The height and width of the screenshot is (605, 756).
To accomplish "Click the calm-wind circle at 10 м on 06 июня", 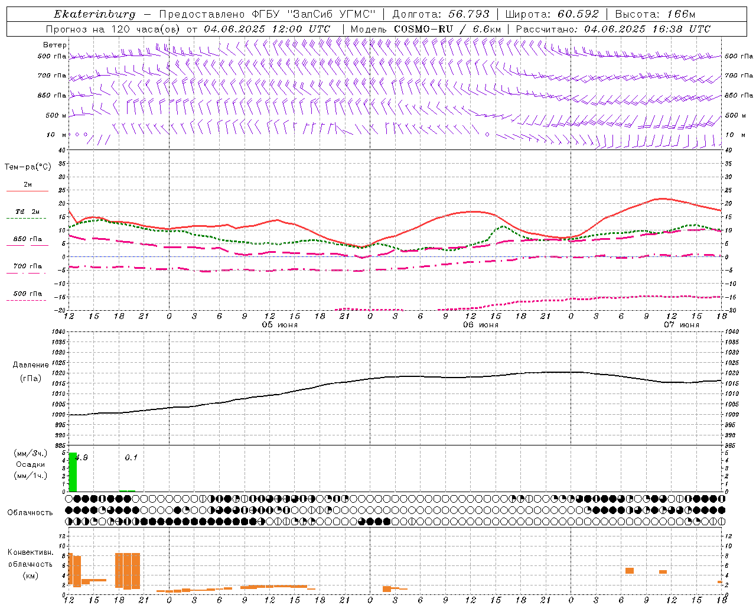I will (x=487, y=135).
